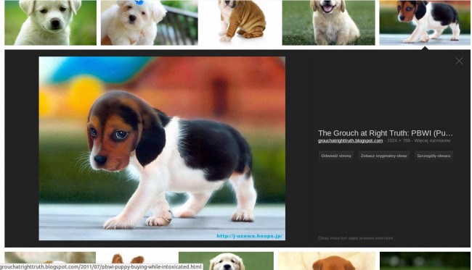Click the 'Obraz może być objęty prawami autorskimi' notice
Screen dimensions: 472x270
click(x=356, y=238)
